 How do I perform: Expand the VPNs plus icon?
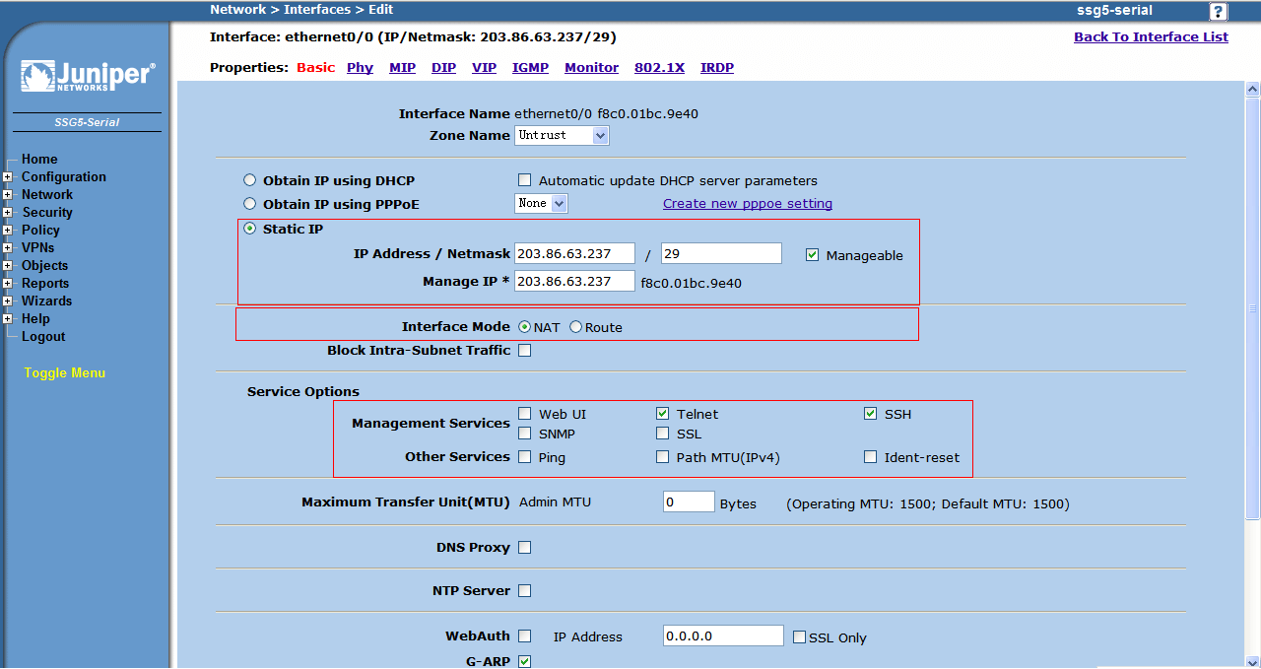[x=8, y=248]
